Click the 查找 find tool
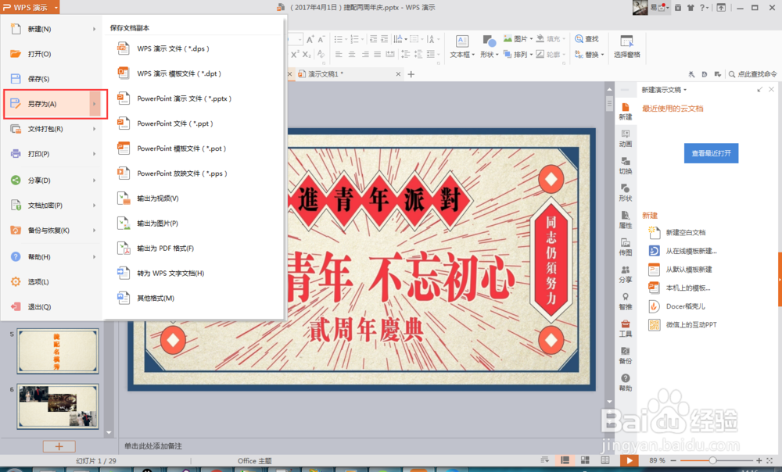782x472 pixels. tap(586, 39)
